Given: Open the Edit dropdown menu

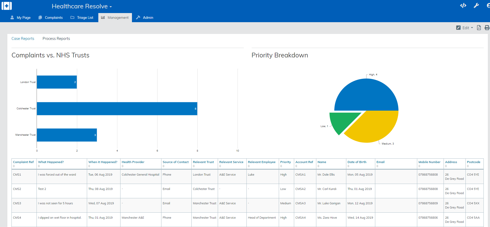Looking at the screenshot, I should 465,28.
